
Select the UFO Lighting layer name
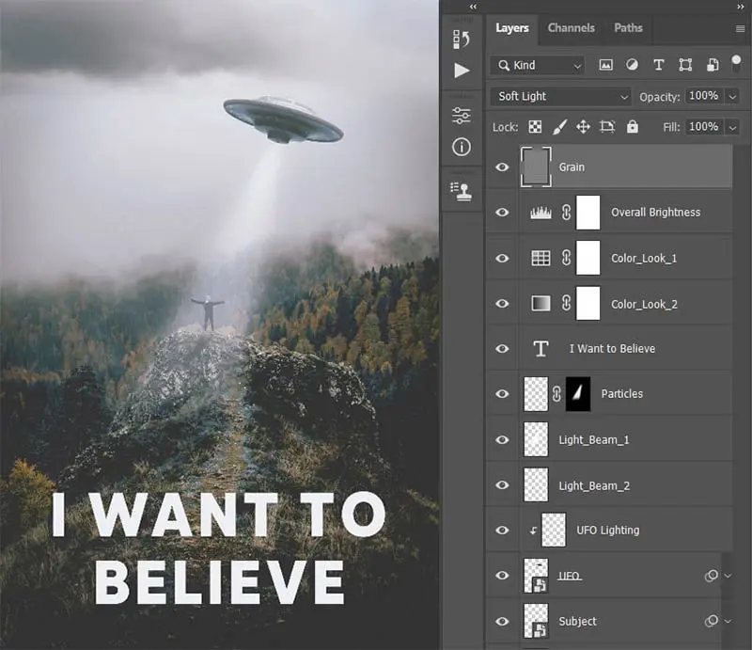coord(607,530)
